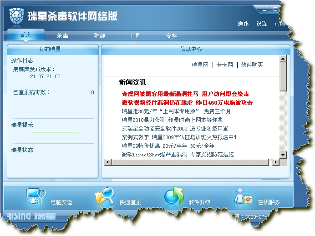This screenshot has height=236, width=315.
Task: Open the 工具 tab
Action: point(135,36)
